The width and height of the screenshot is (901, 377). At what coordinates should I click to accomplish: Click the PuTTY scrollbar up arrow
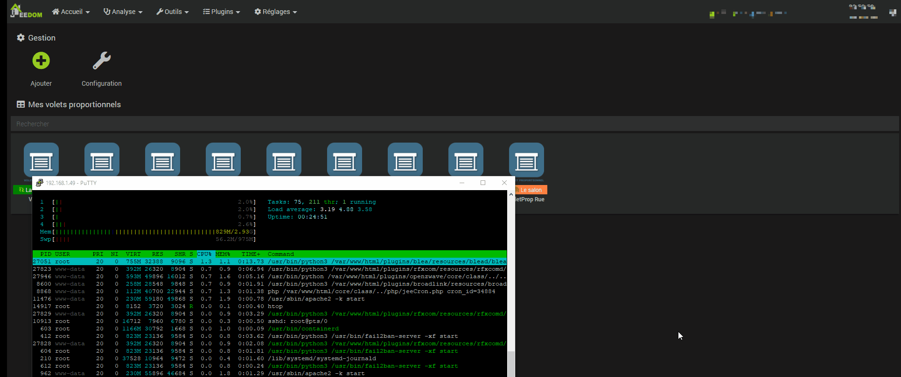point(511,194)
